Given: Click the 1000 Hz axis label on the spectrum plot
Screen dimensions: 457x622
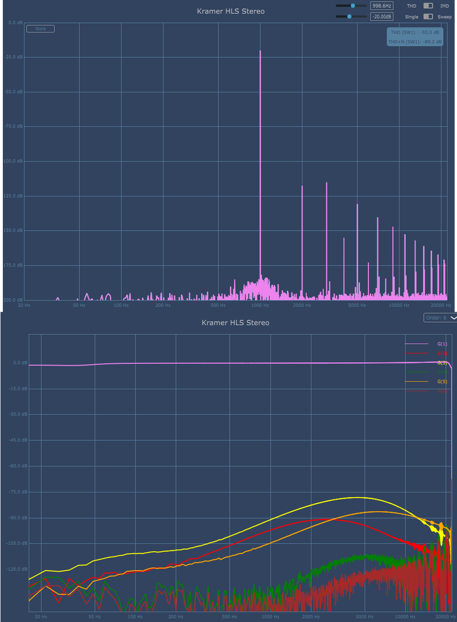Looking at the screenshot, I should (x=260, y=305).
